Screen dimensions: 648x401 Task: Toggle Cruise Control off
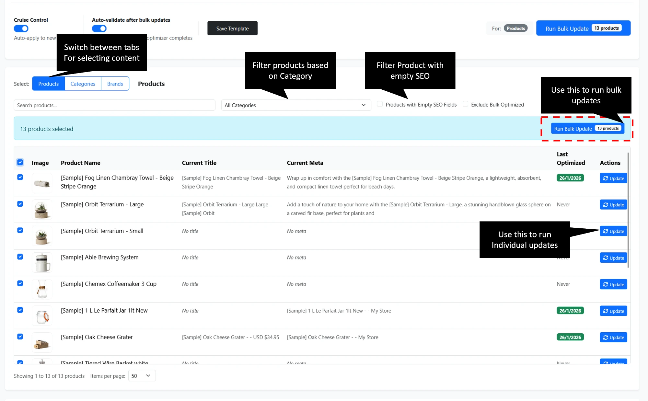tap(21, 29)
